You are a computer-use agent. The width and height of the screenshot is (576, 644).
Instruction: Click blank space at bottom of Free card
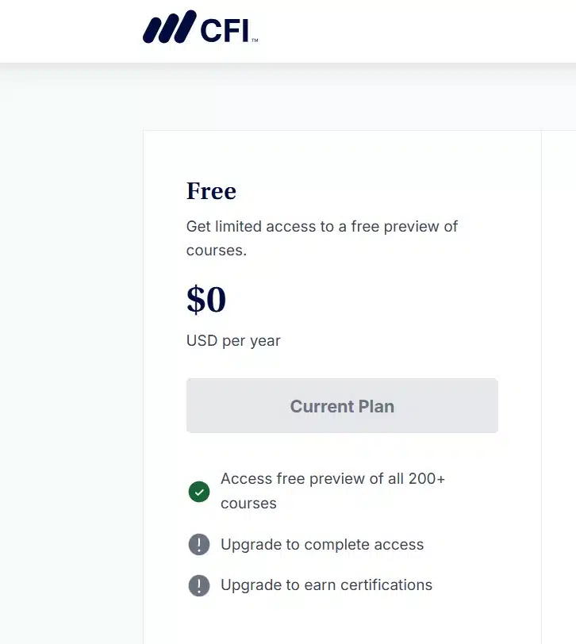(341, 623)
